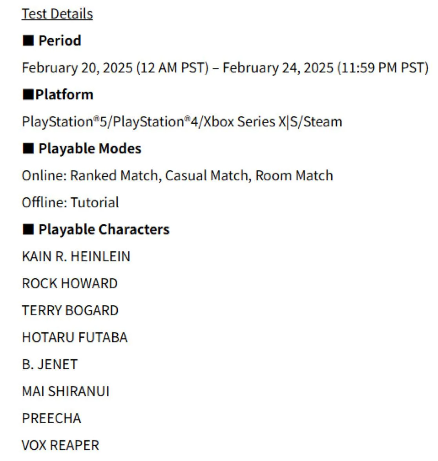Viewport: 438px width, 461px height.
Task: Select HOTARU FUTABA in character list
Action: 75,337
